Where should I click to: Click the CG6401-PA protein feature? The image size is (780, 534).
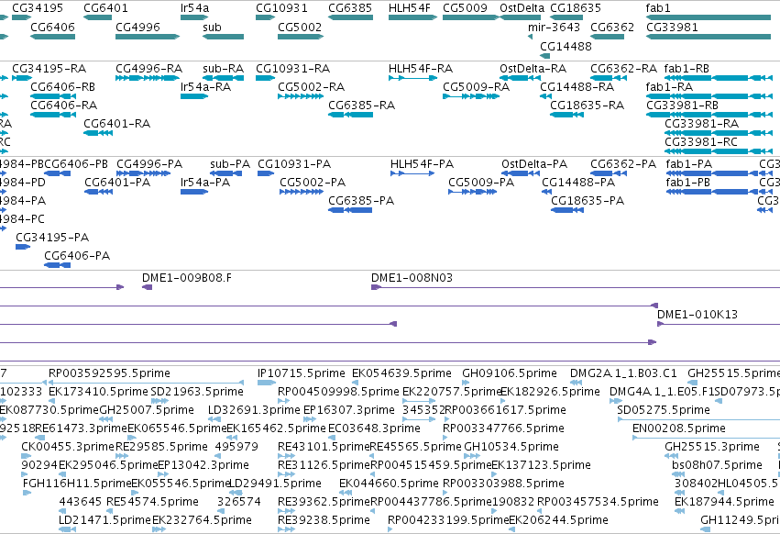click(x=98, y=192)
